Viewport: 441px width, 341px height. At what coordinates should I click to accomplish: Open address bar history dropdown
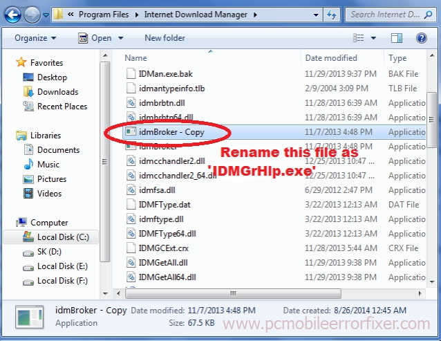(316, 15)
